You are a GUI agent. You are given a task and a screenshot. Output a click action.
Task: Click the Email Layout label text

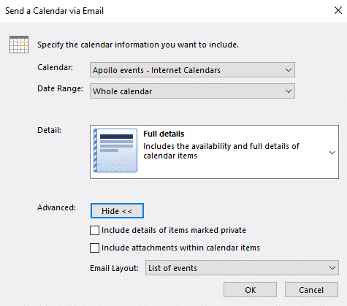click(x=114, y=268)
